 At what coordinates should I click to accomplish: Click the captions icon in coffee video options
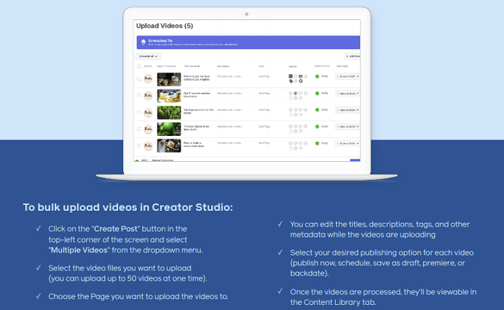(x=300, y=76)
